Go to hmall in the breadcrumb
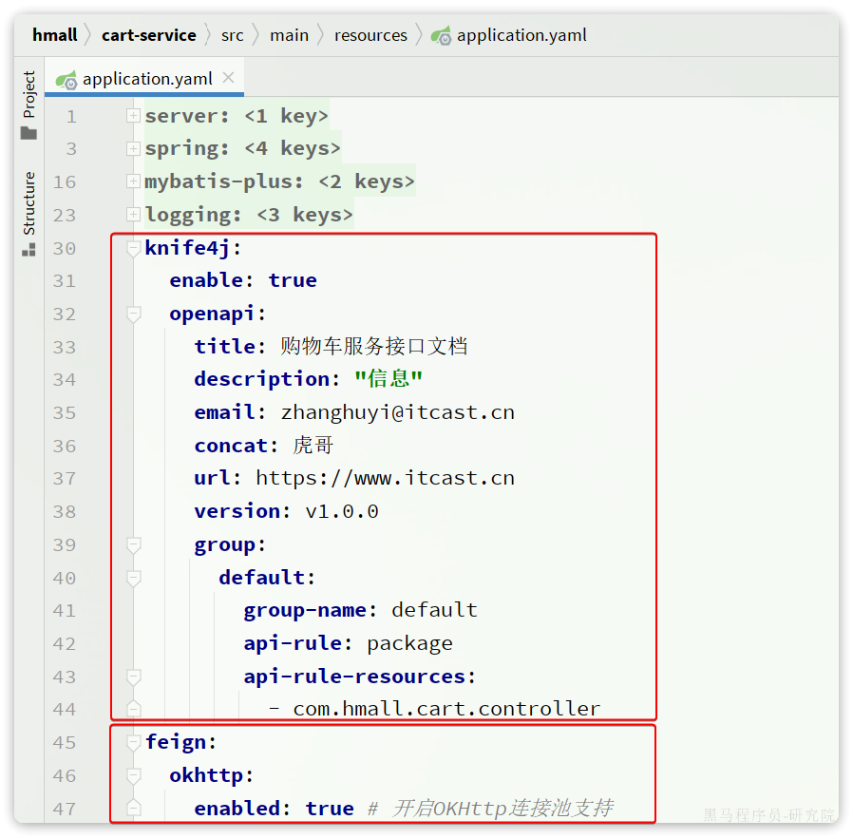Screen dimensions: 853x839 pyautogui.click(x=55, y=35)
